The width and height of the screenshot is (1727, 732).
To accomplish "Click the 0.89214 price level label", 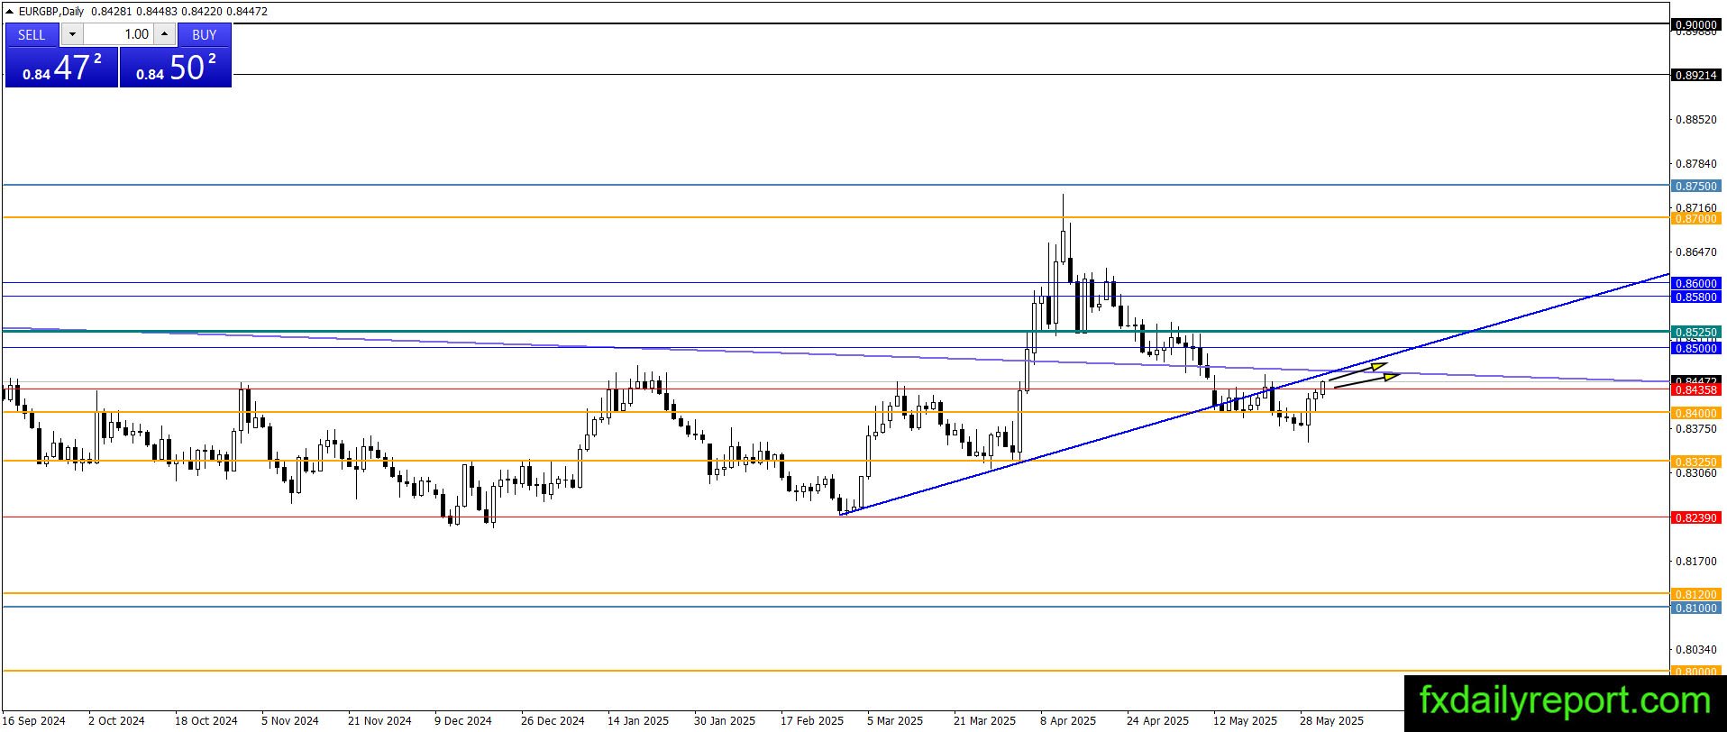I will coord(1695,75).
